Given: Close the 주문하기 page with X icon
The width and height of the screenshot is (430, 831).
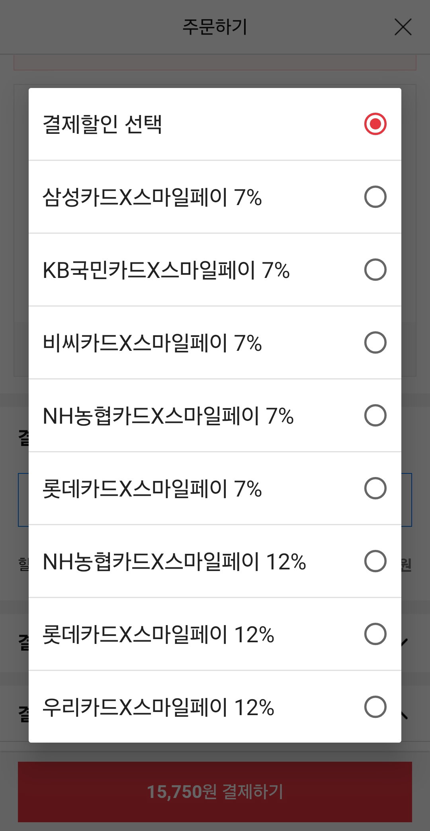Looking at the screenshot, I should point(403,27).
